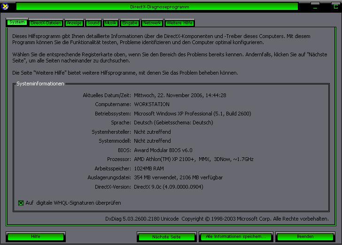Open the Anzeige tab

74,23
